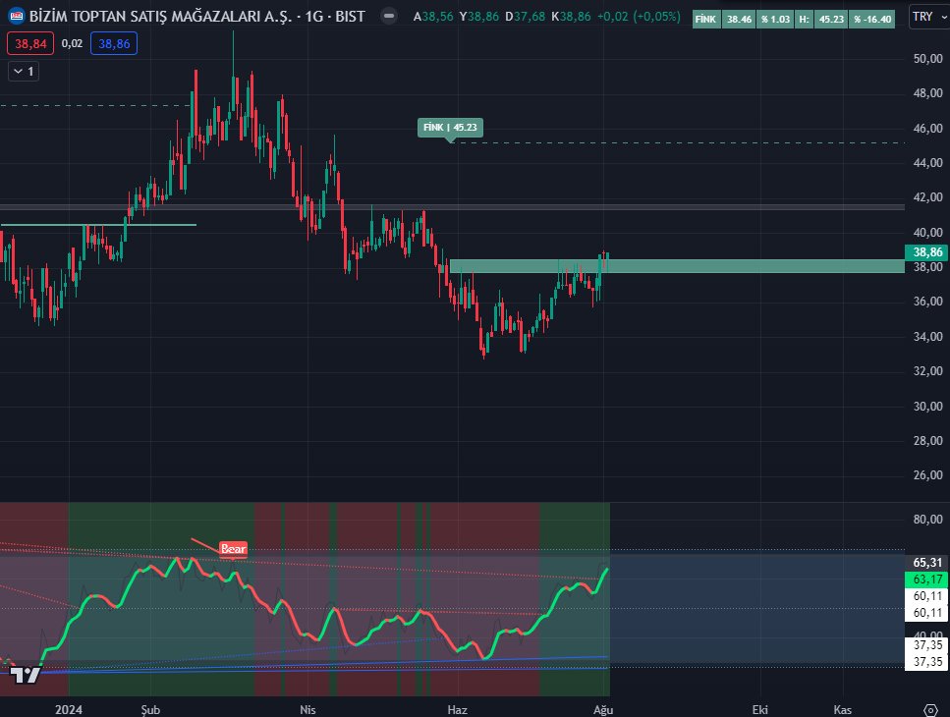Click the 28,00 price axis label
Image resolution: width=950 pixels, height=717 pixels.
[927, 441]
